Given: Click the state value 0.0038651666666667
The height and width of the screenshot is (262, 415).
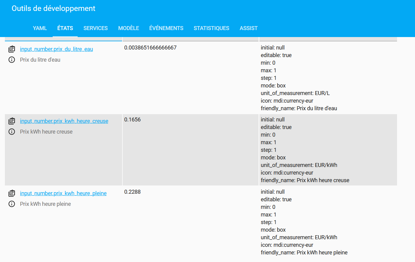Looking at the screenshot, I should click(x=150, y=48).
